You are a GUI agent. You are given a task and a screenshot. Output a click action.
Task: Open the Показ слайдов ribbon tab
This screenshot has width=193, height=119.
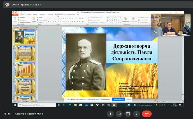[59, 15]
